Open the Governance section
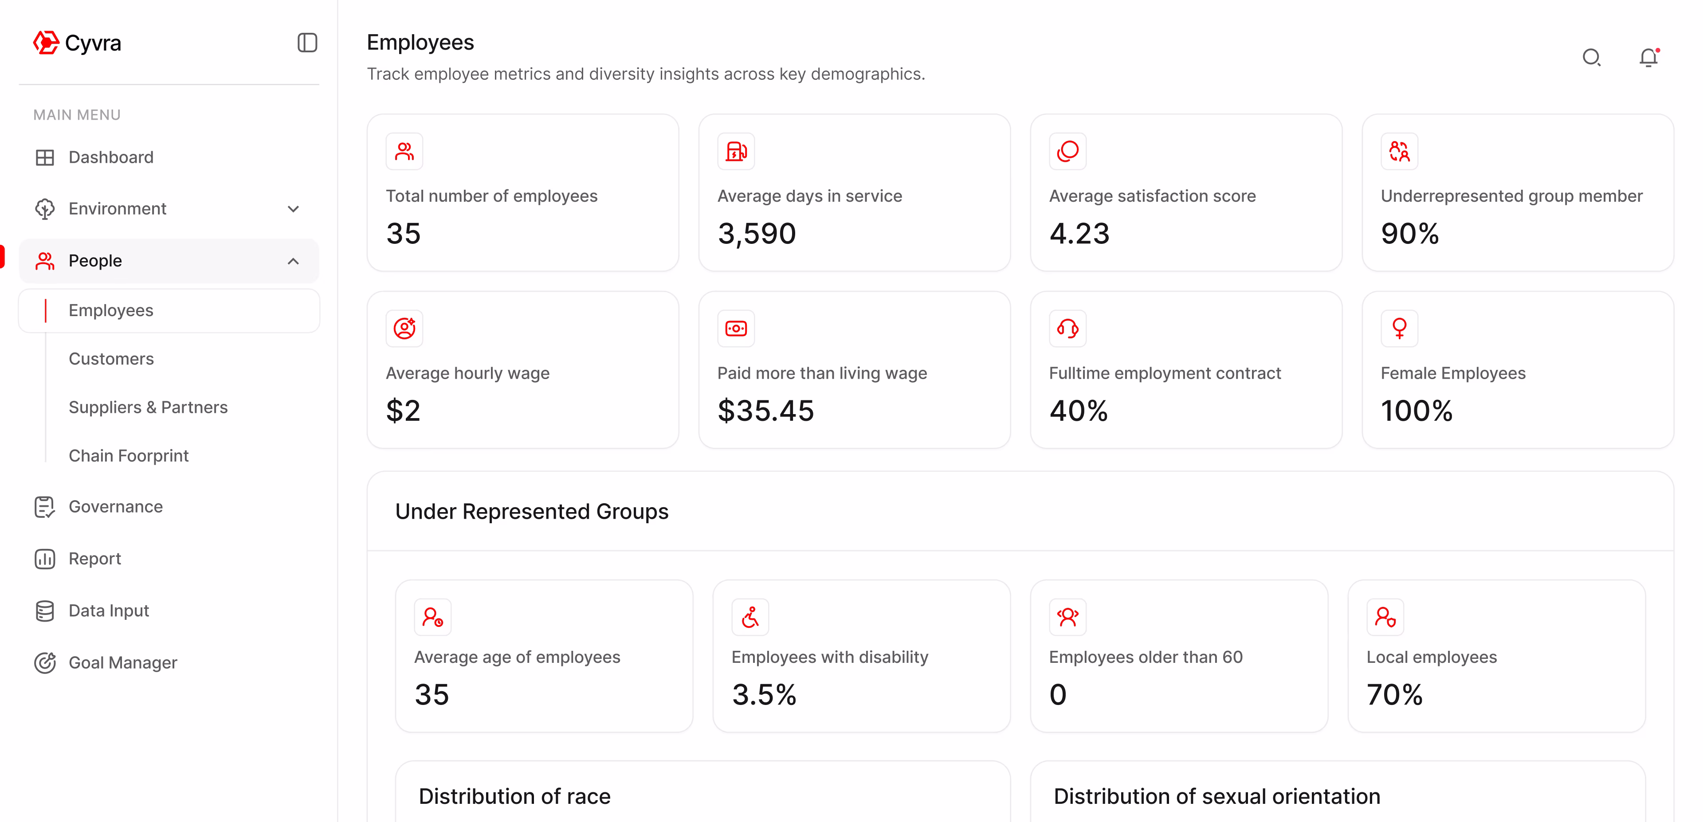This screenshot has width=1703, height=822. (115, 507)
